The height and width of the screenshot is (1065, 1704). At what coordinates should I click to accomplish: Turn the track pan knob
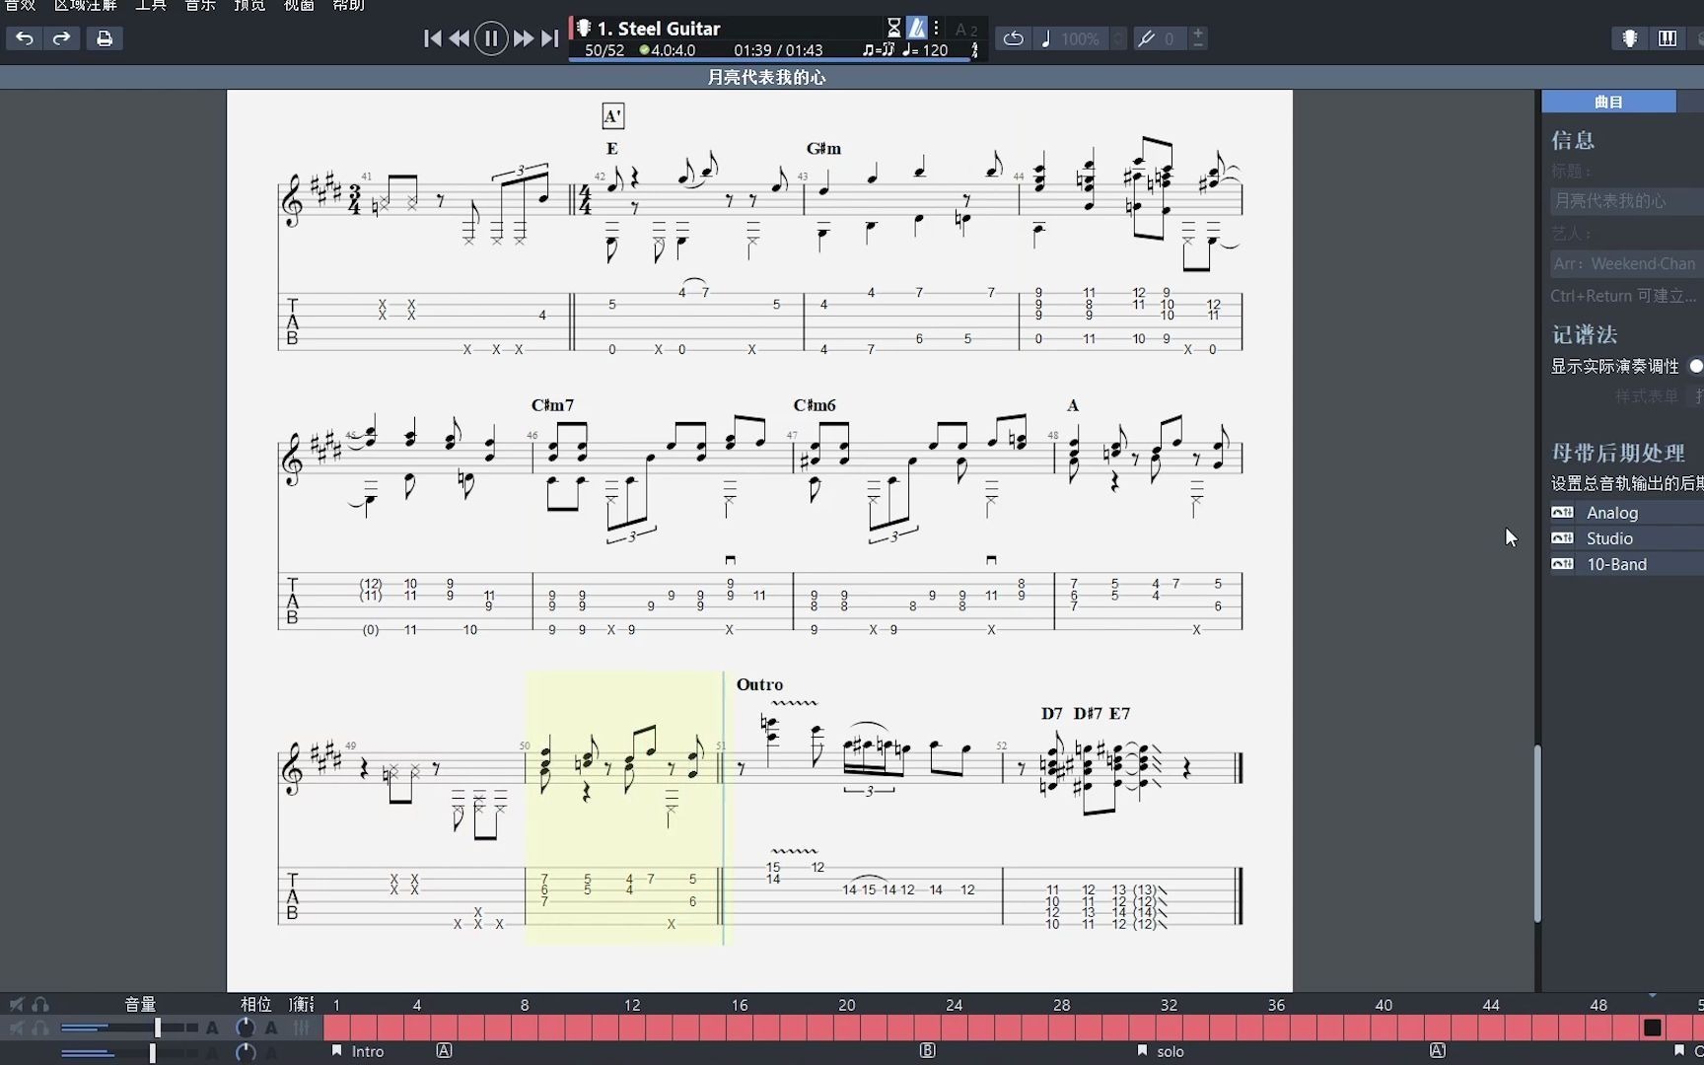[x=245, y=1028]
